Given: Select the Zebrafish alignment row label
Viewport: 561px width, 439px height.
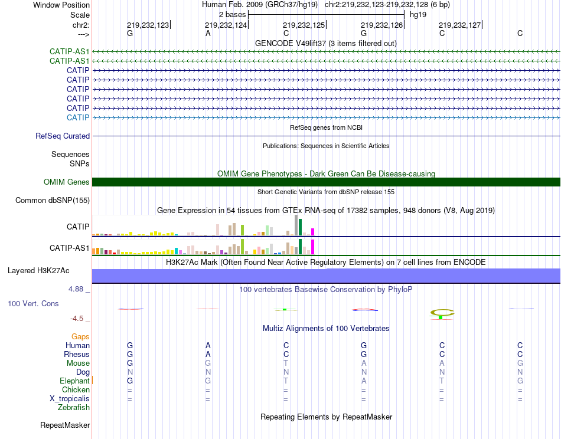Looking at the screenshot, I should click(x=74, y=408).
